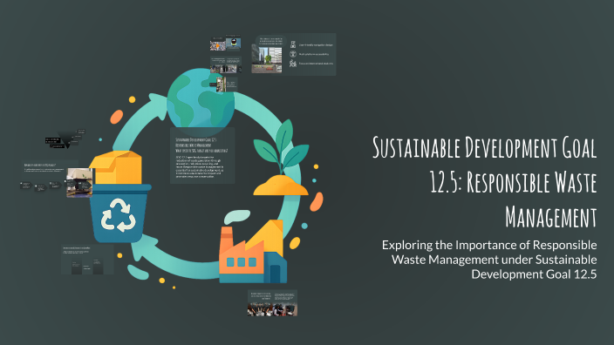Click the white recycling arrows symbol
Viewport: 614px width, 345px height.
point(119,215)
